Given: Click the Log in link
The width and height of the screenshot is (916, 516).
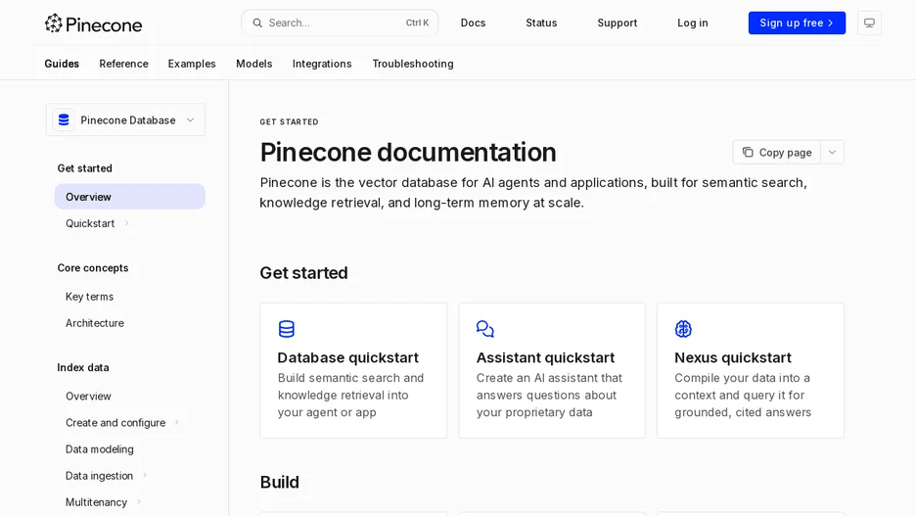Looking at the screenshot, I should [693, 23].
